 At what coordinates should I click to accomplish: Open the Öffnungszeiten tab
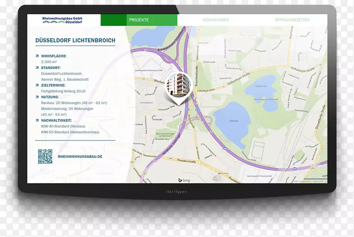292,20
